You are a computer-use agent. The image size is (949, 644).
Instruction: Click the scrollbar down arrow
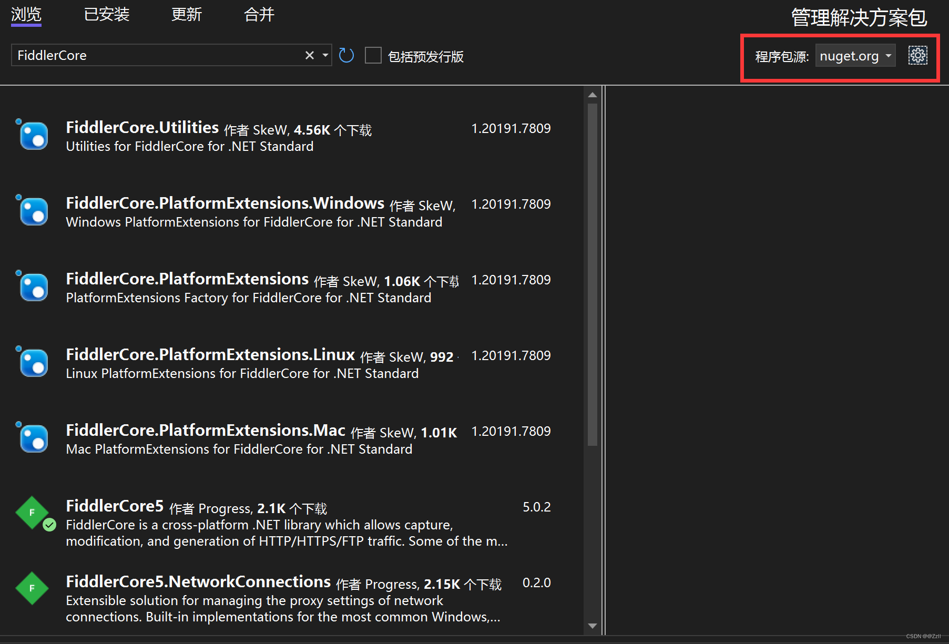(593, 626)
